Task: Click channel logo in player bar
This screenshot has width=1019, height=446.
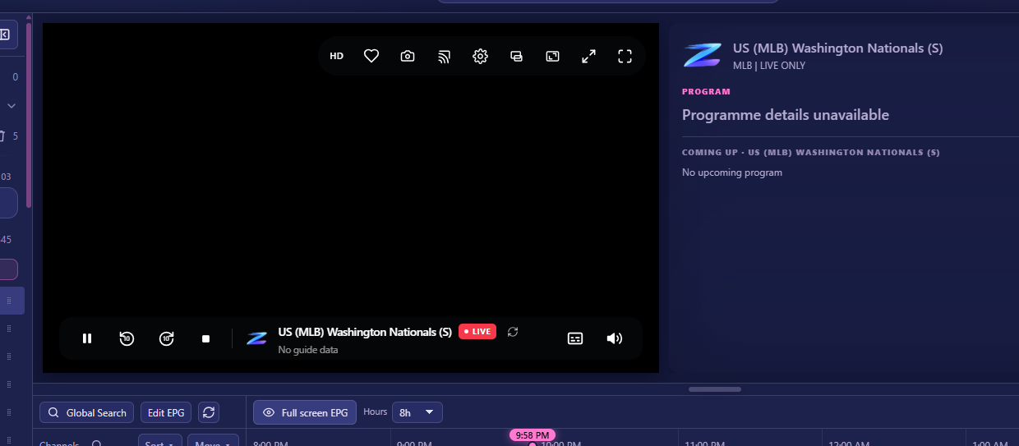Action: 257,338
